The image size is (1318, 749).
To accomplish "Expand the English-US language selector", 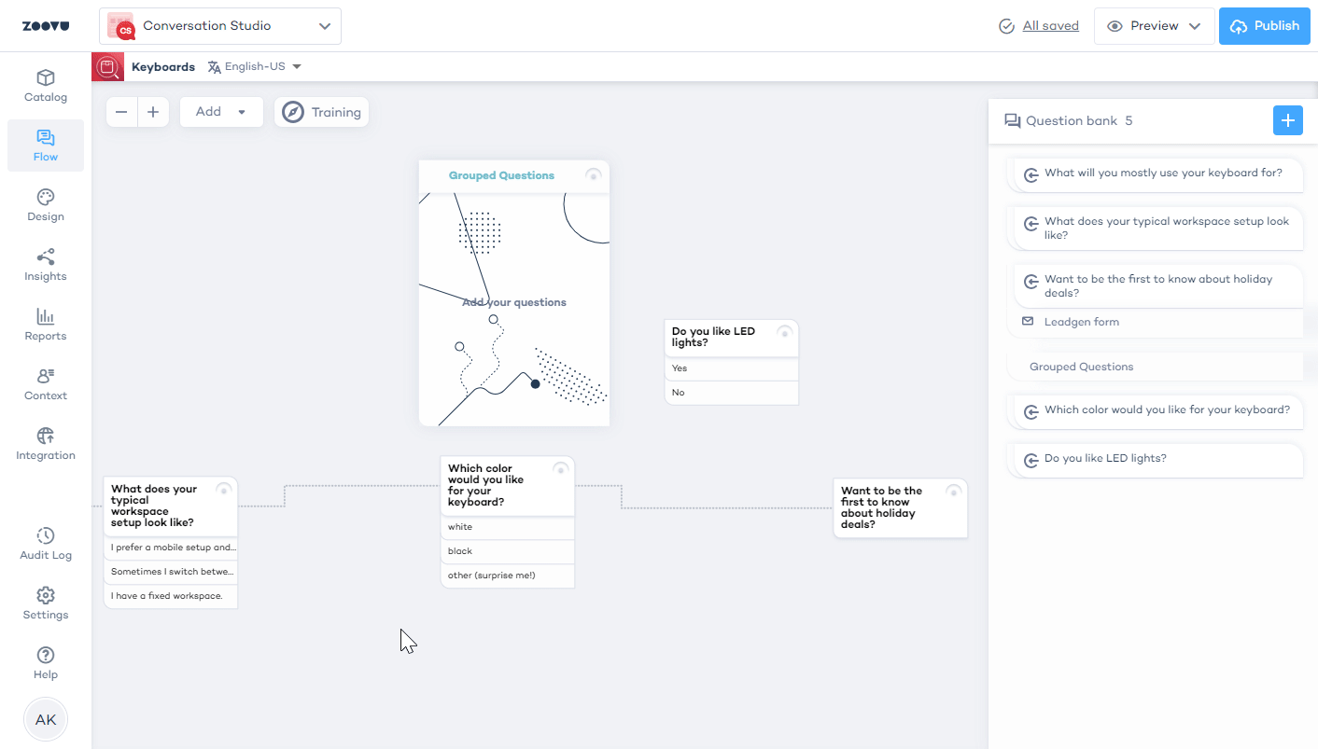I will 255,67.
